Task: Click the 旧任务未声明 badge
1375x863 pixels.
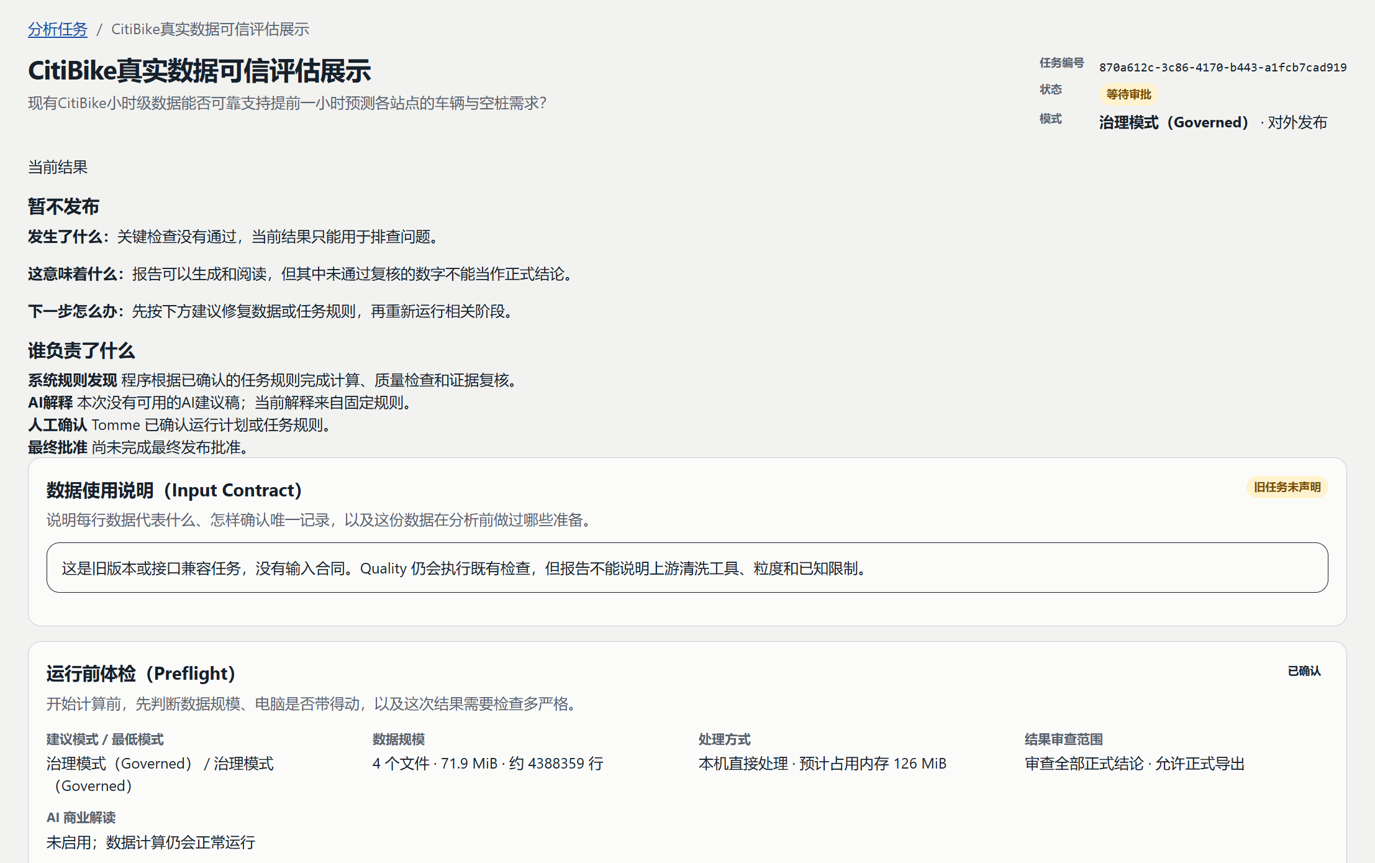Action: [1287, 487]
